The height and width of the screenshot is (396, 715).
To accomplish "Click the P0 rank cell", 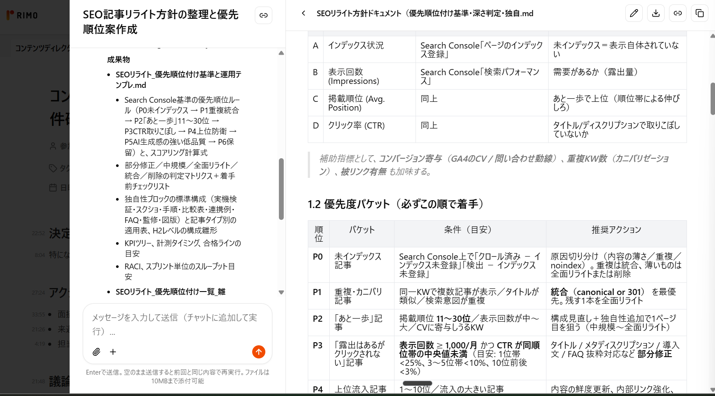I will coord(318,265).
